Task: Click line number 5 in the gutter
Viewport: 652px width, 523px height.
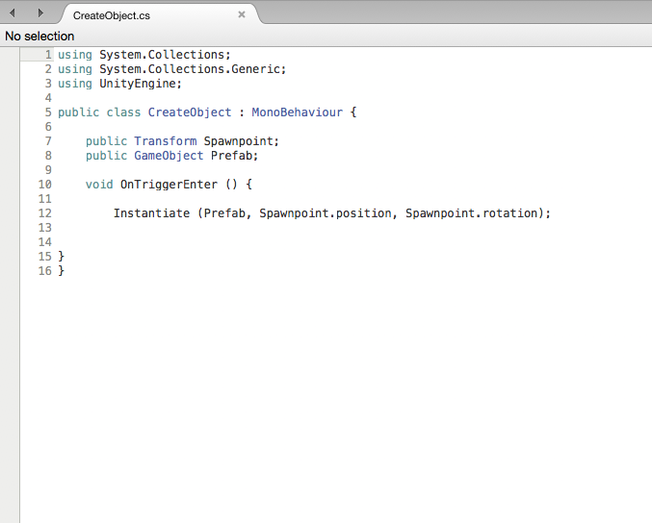Action: 47,112
